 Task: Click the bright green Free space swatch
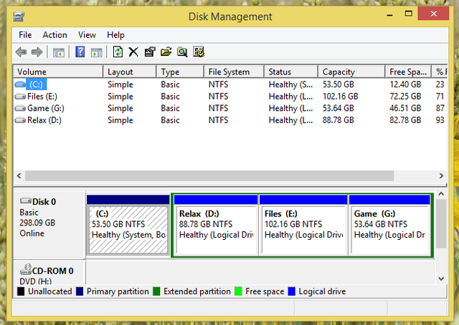[239, 291]
